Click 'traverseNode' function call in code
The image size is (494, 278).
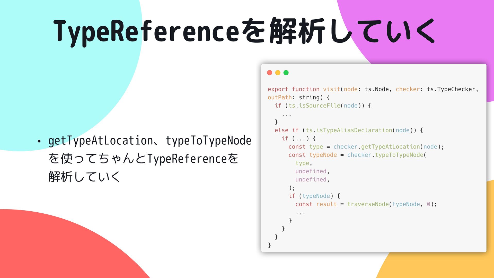tap(368, 204)
